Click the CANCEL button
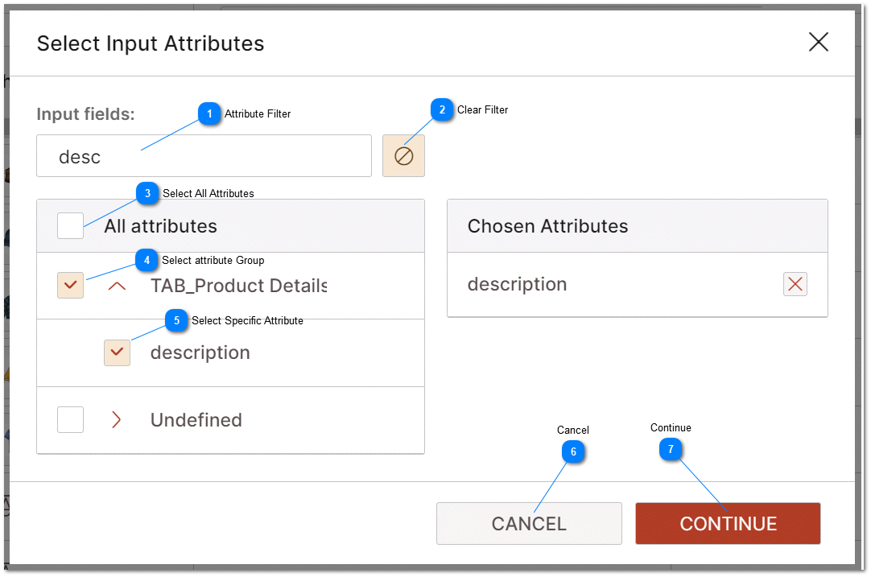Viewport: 871px width, 577px height. (529, 523)
